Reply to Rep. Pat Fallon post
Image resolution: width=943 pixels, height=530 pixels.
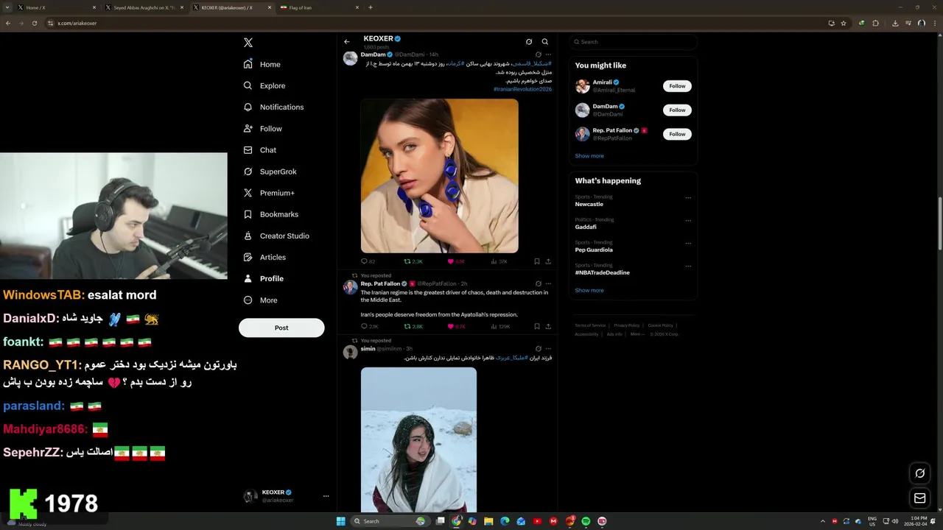coord(369,326)
